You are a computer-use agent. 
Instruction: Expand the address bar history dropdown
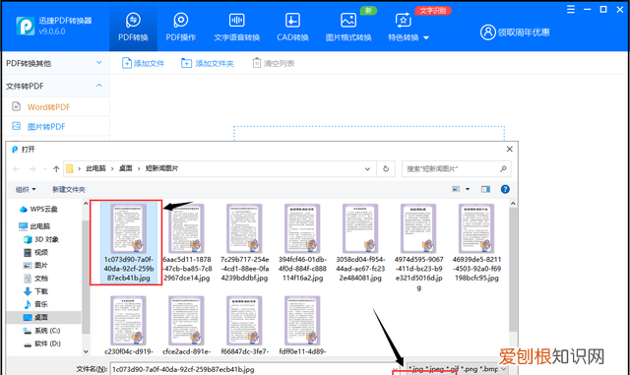(x=367, y=169)
